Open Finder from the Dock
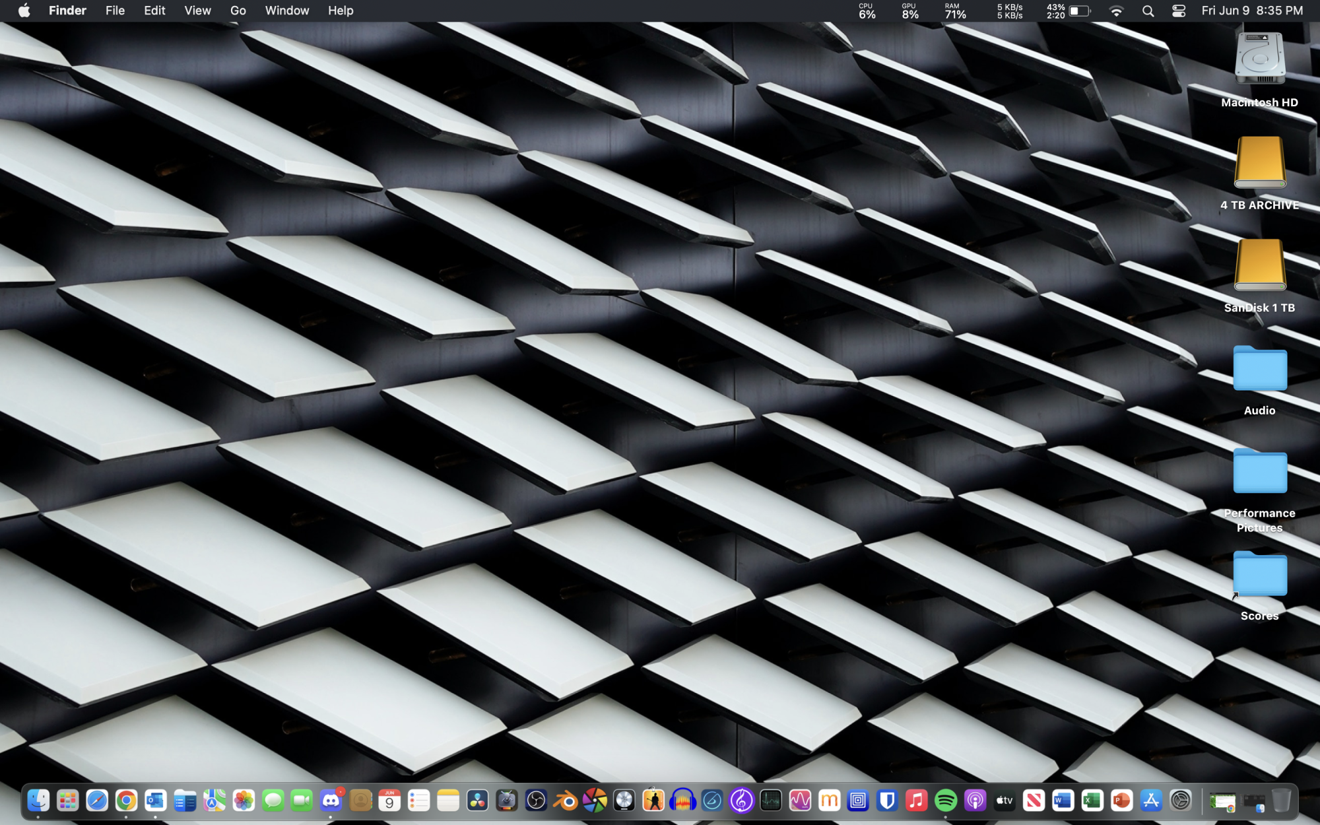Screen dimensions: 1320x825 [x=38, y=801]
